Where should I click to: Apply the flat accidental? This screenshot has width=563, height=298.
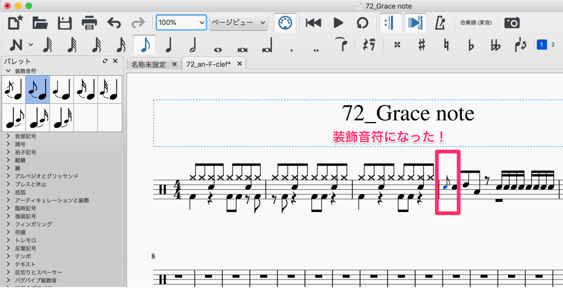click(x=471, y=45)
